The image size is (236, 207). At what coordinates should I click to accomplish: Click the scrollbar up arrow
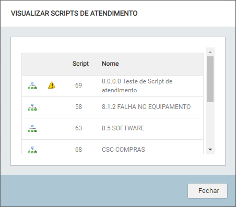tap(210, 52)
